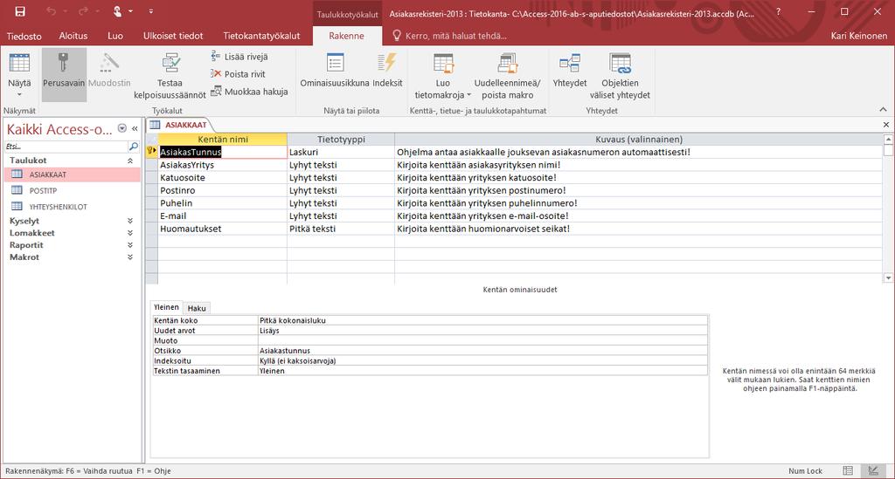Open the Tiedosto tab
895x479 pixels.
pos(24,36)
